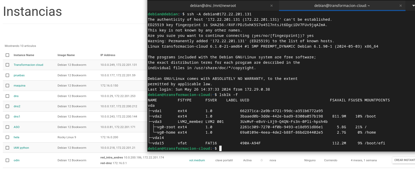Click the terminal prompt cursor line

[x=185, y=148]
